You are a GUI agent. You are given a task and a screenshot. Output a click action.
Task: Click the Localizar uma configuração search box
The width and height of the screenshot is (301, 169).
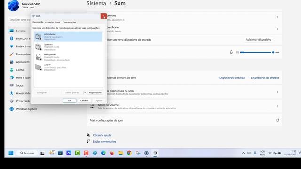[x=19, y=20]
